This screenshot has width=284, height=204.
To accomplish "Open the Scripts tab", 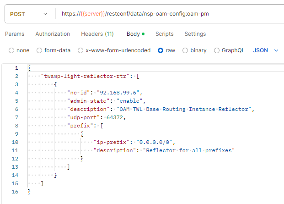I will 164,34.
